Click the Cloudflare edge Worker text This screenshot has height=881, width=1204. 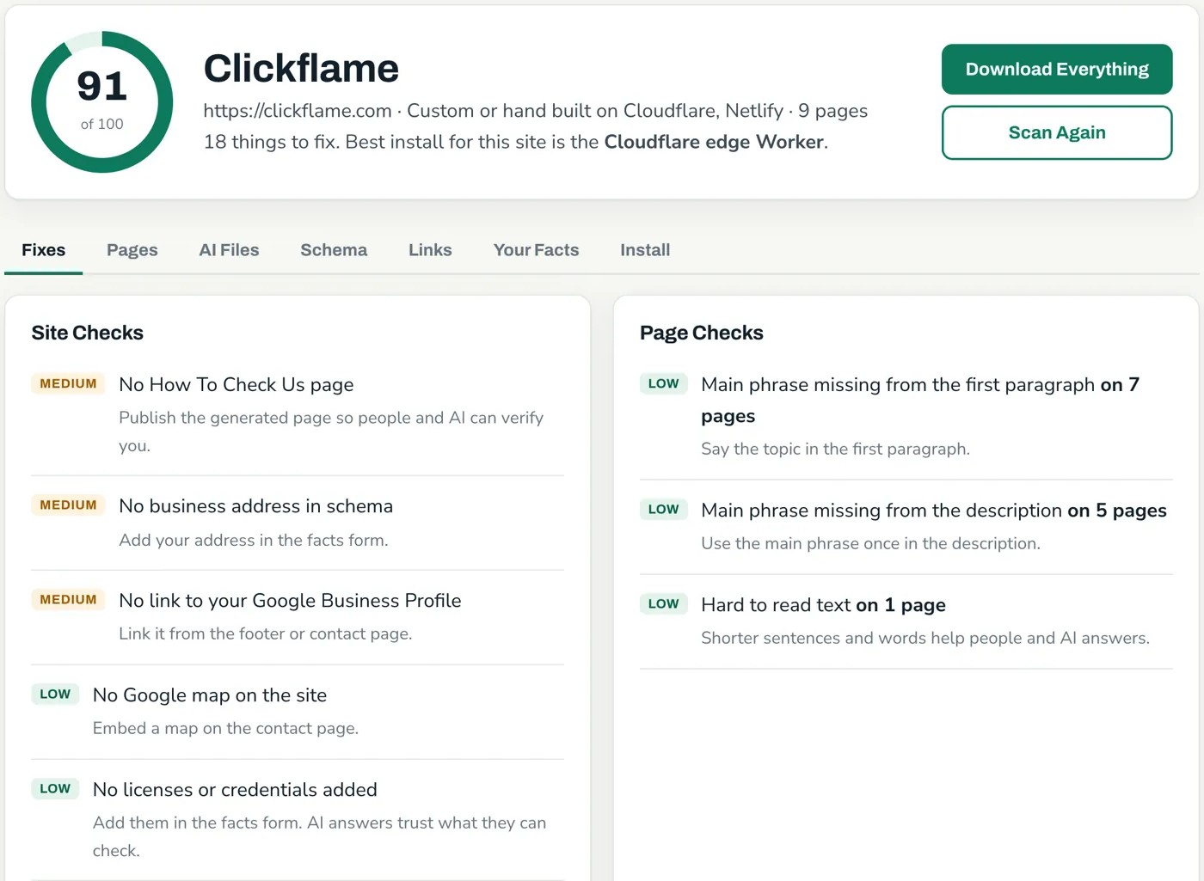pyautogui.click(x=714, y=142)
